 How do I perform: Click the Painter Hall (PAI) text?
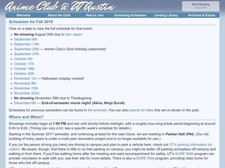[x=180, y=134]
